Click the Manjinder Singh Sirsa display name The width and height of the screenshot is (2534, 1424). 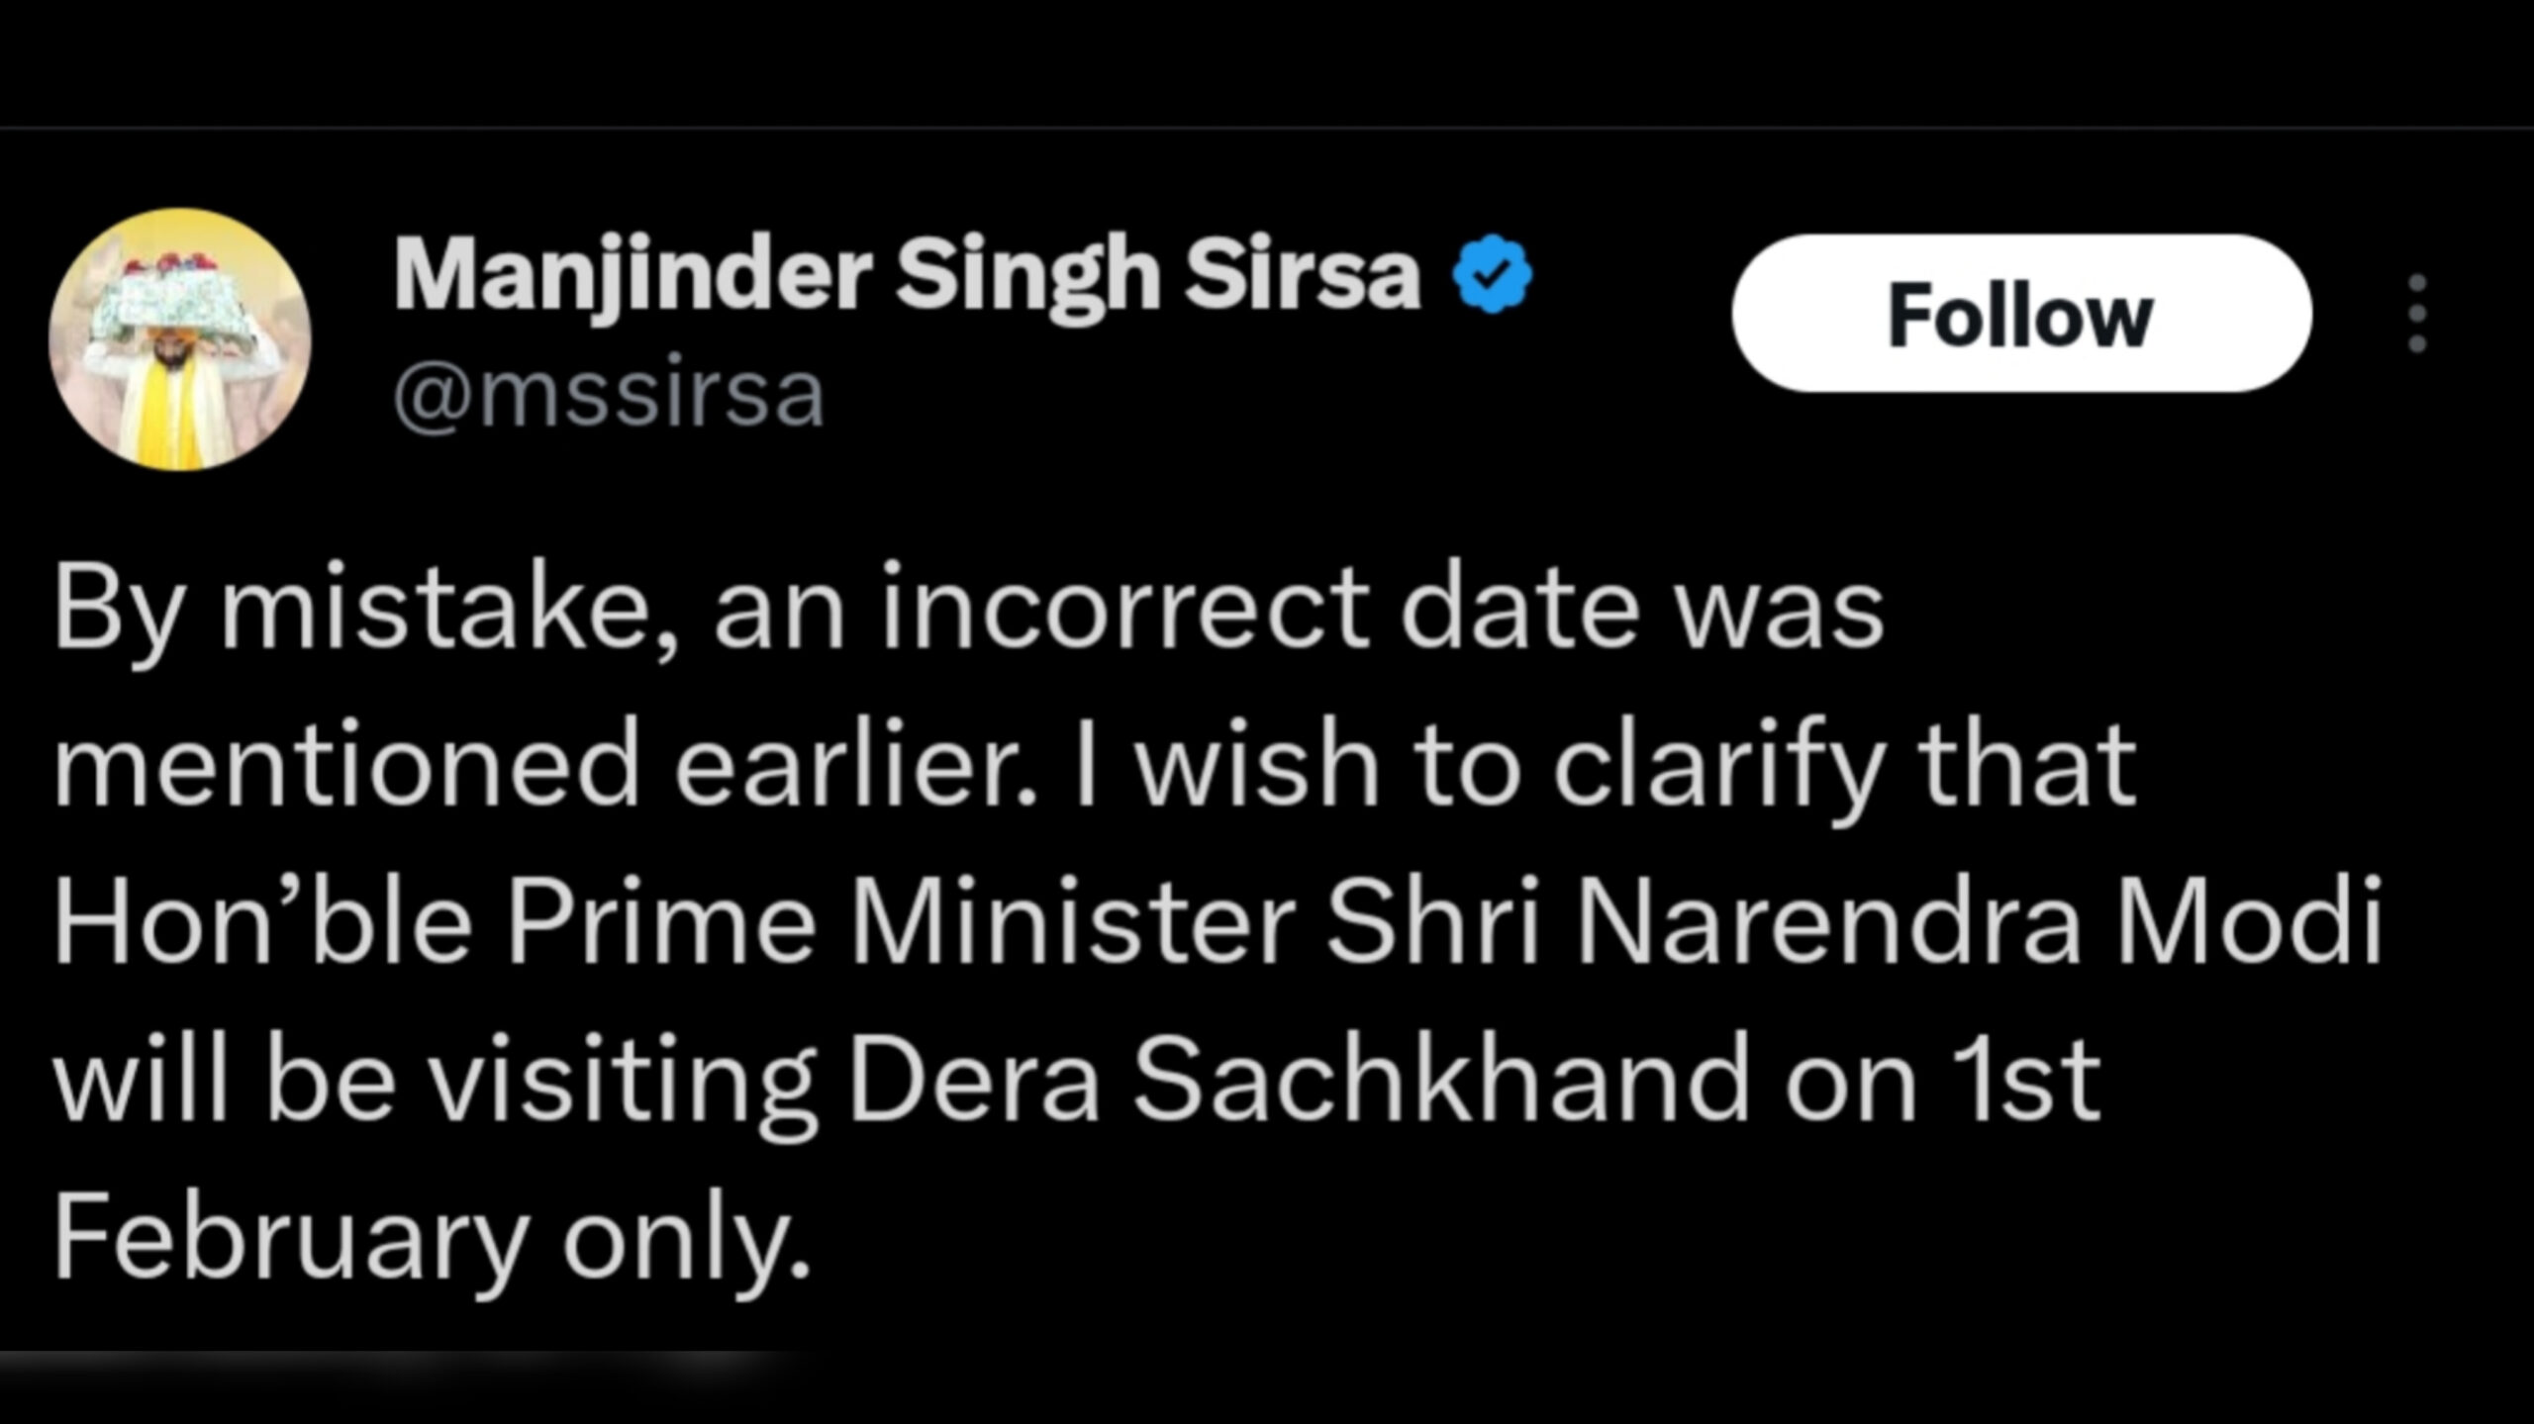click(x=907, y=275)
